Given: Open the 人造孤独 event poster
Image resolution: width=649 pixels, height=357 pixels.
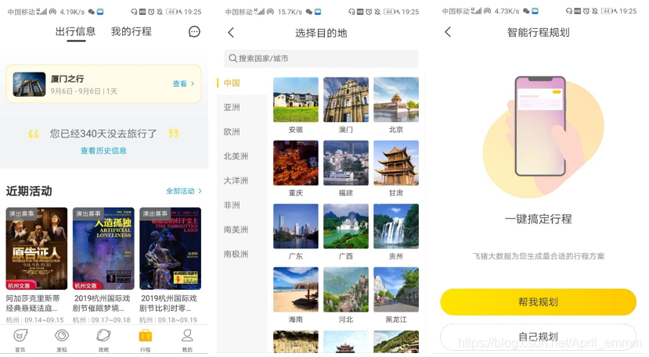Looking at the screenshot, I should tap(103, 248).
